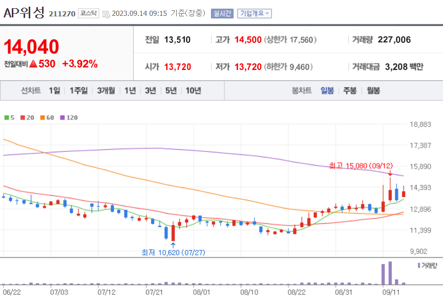Select the 10년 line chart tab

point(193,90)
